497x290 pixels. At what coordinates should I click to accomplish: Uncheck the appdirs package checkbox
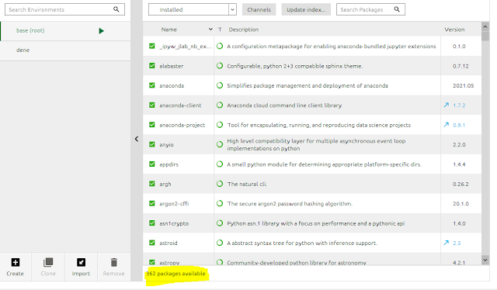coord(152,164)
